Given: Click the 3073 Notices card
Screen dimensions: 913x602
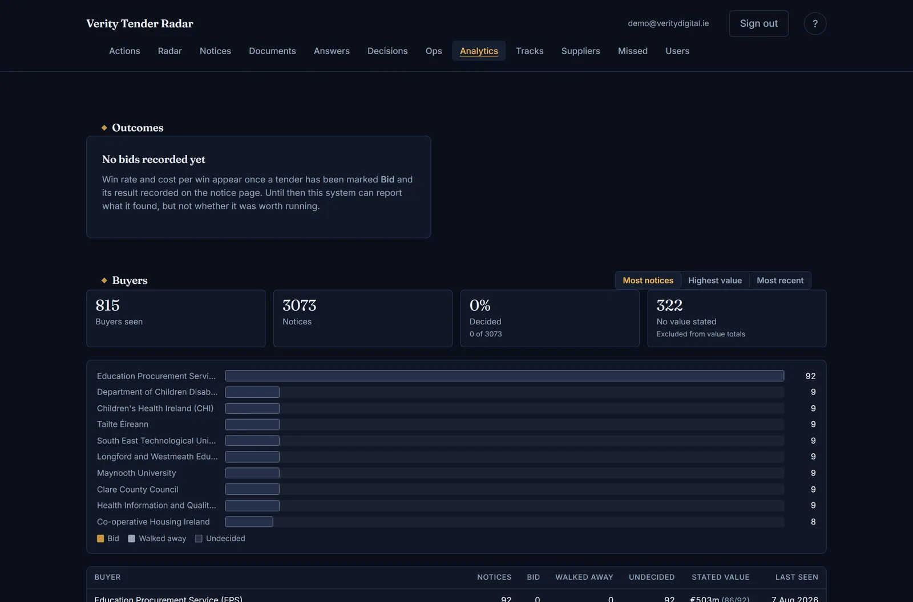Looking at the screenshot, I should click(363, 318).
